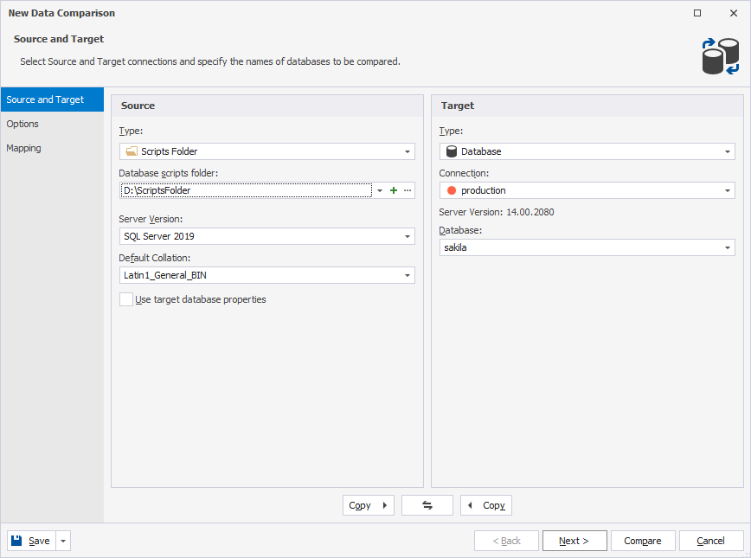Click the green plus to create scripts folder
The width and height of the screenshot is (751, 558).
(393, 189)
